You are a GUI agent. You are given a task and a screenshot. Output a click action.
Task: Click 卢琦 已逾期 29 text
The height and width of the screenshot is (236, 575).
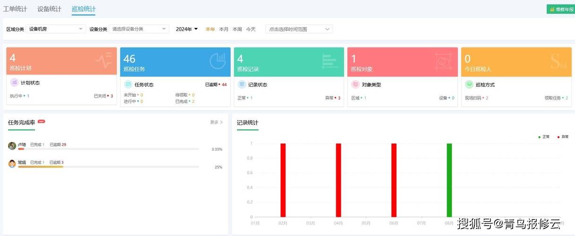pos(58,144)
